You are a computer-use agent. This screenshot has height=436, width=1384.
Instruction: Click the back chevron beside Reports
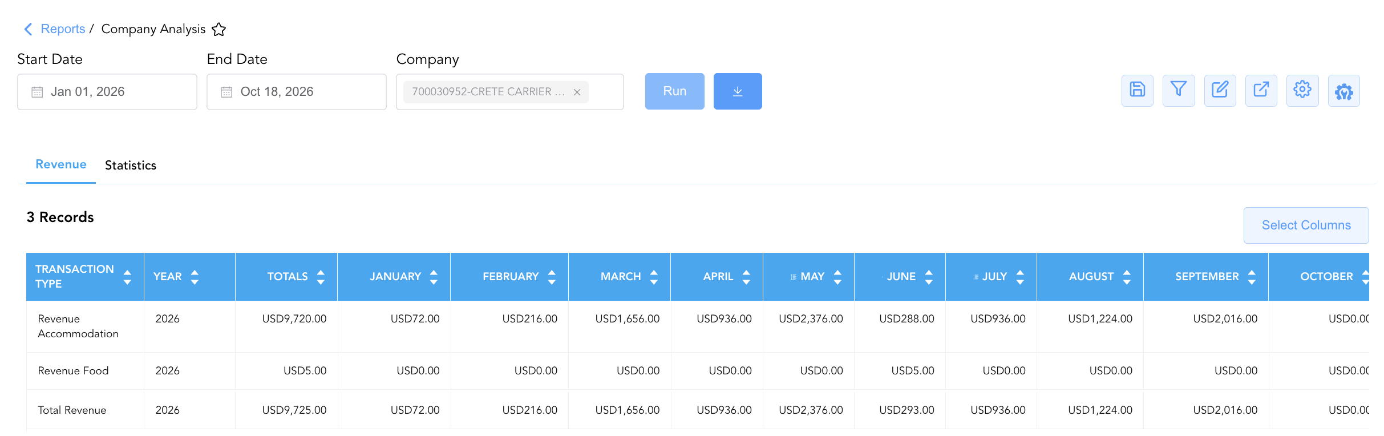pos(28,29)
